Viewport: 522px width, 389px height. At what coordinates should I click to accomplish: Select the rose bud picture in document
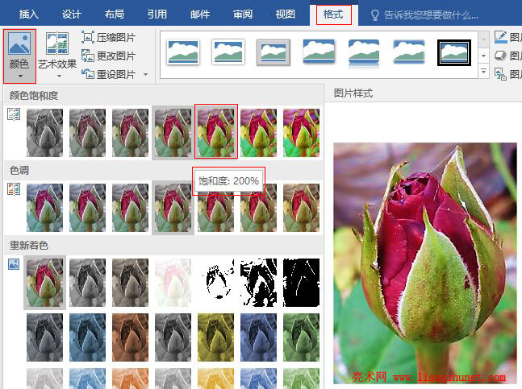[425, 263]
